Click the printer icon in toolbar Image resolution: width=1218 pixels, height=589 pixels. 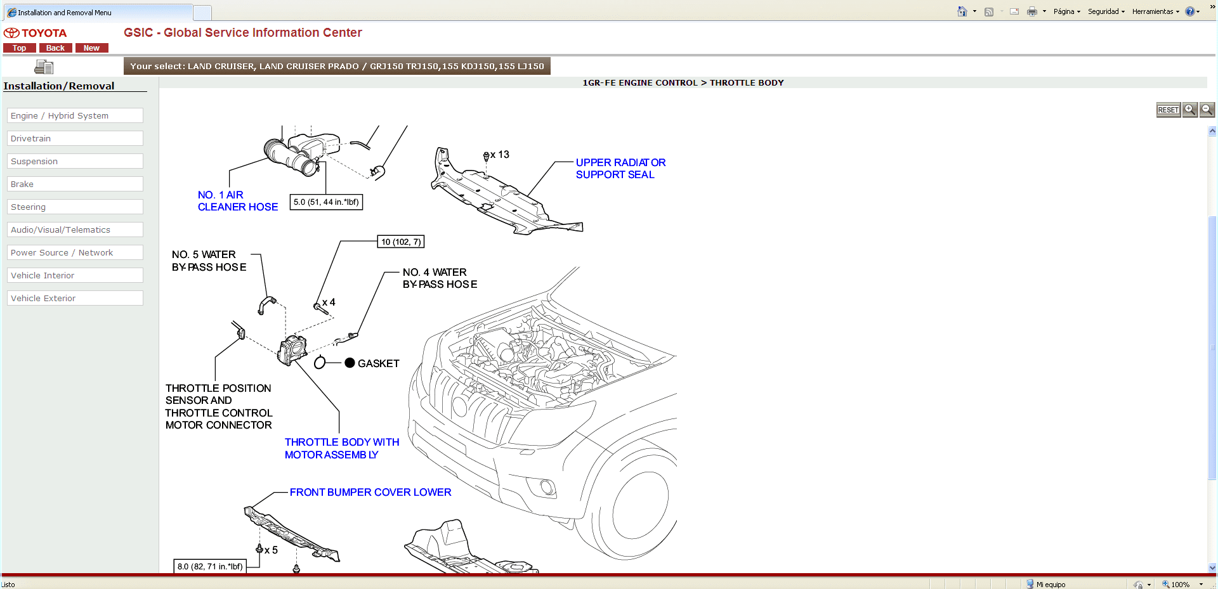click(x=1032, y=11)
